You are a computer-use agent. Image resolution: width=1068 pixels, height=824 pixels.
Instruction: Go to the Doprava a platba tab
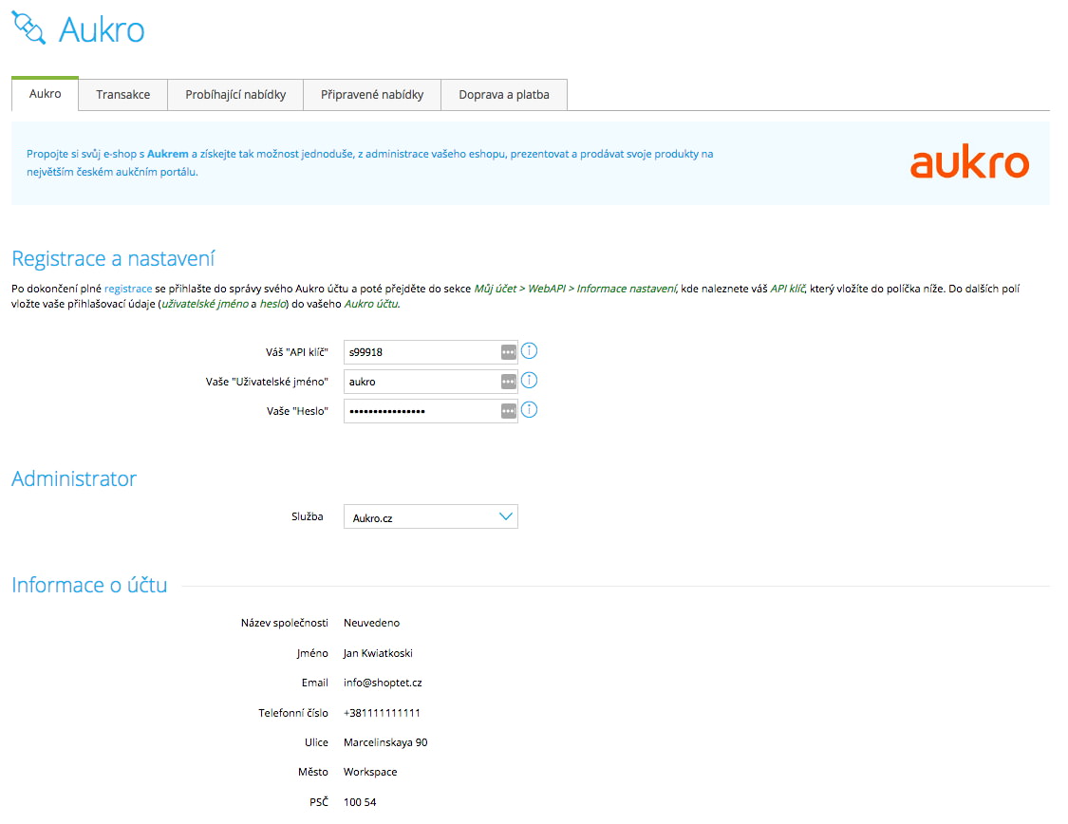[x=504, y=95]
